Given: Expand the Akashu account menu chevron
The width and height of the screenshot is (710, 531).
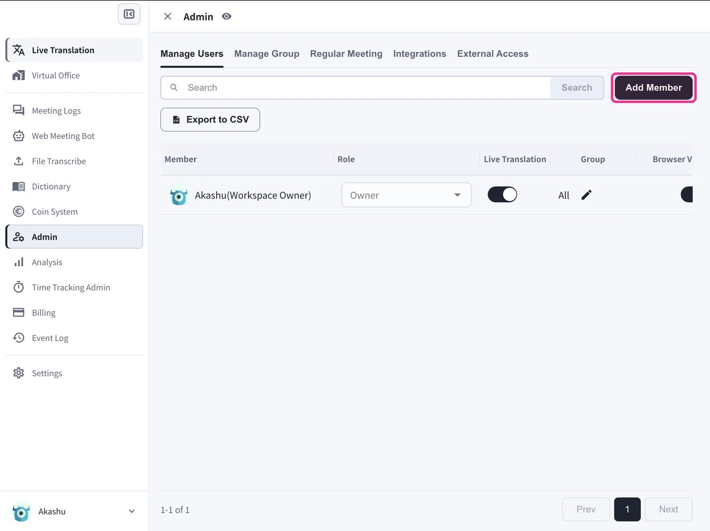Looking at the screenshot, I should pos(132,511).
